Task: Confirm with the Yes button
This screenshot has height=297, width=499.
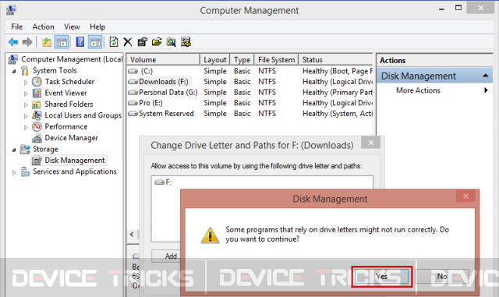Action: [x=382, y=276]
